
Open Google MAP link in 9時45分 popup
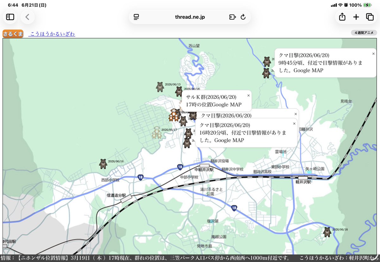click(x=308, y=70)
